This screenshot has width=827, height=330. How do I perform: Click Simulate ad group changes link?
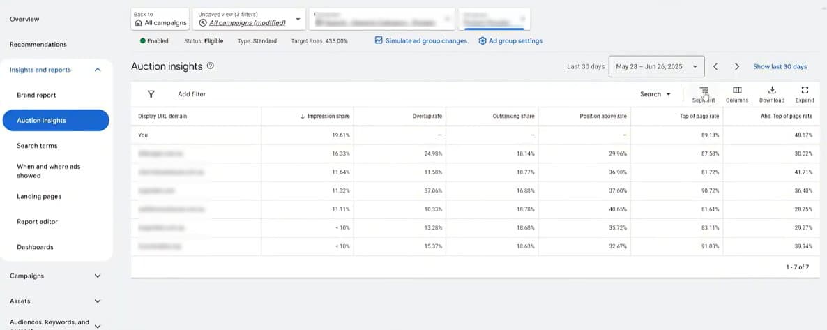click(x=420, y=41)
